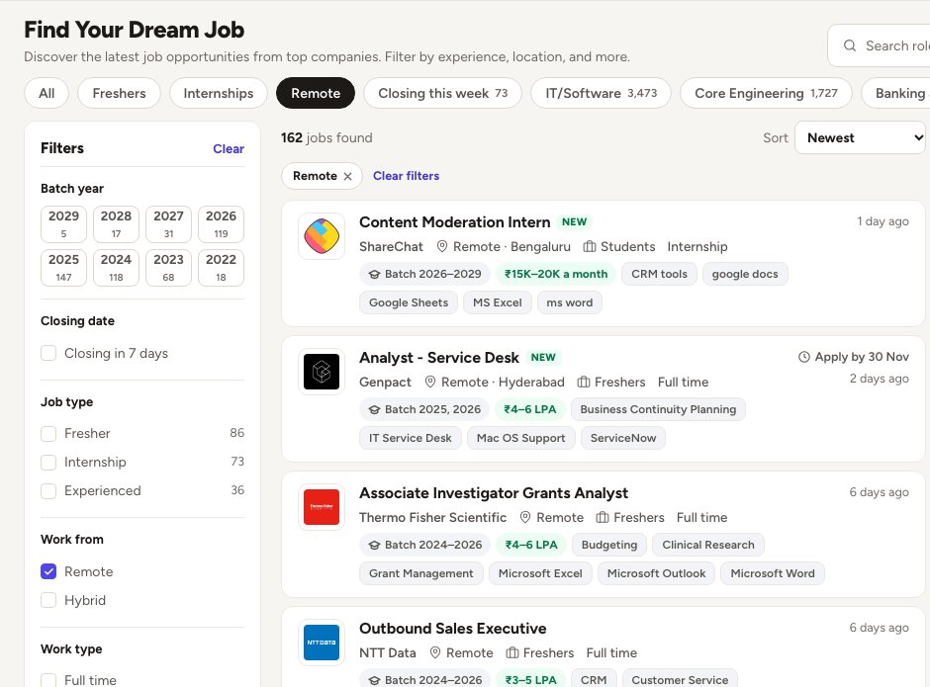Check the Internship job type checkbox
The height and width of the screenshot is (687, 930).
[x=48, y=463]
